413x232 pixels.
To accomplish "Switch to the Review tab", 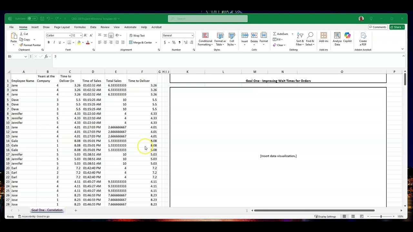I will pos(105,27).
